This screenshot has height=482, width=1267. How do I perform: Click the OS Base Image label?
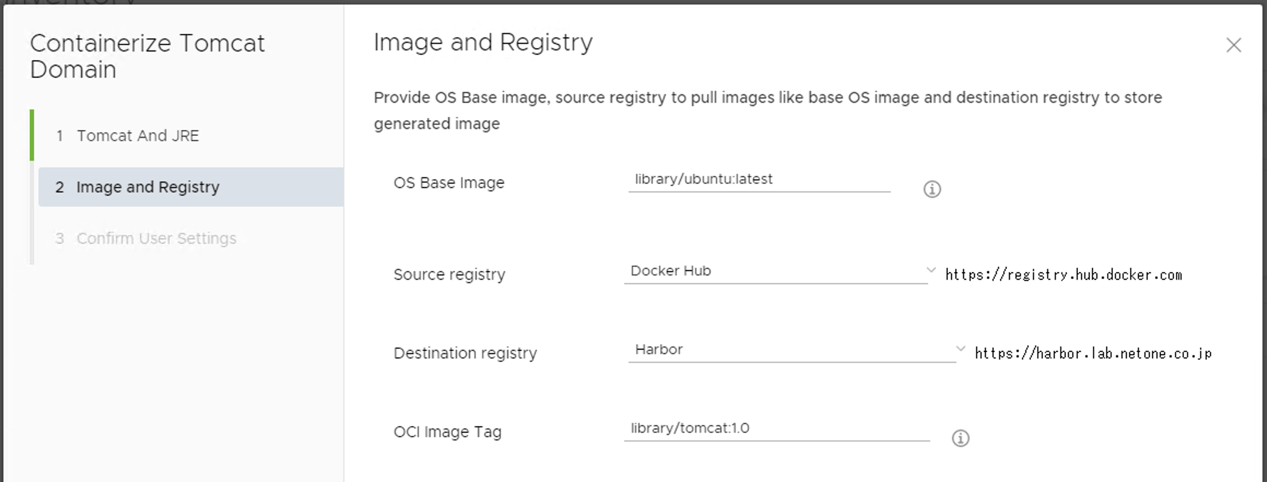449,183
